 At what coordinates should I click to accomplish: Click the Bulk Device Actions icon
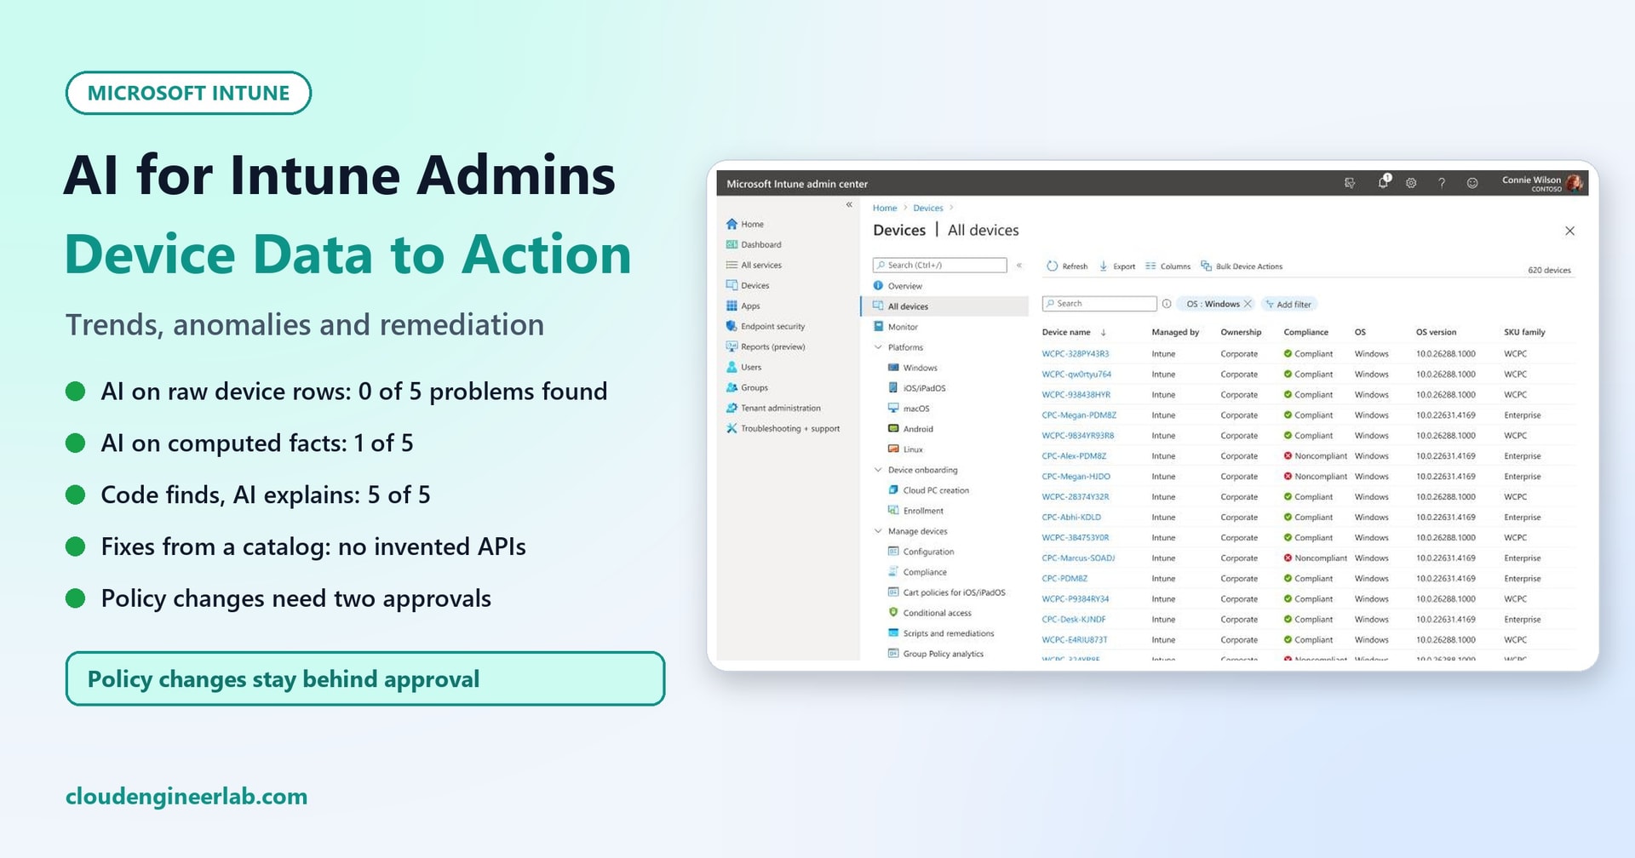coord(1206,266)
